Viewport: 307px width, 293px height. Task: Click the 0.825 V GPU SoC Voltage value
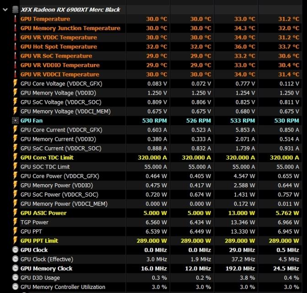(x=245, y=102)
